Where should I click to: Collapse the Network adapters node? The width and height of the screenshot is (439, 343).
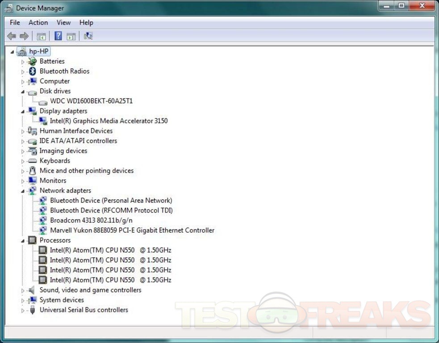pyautogui.click(x=23, y=191)
